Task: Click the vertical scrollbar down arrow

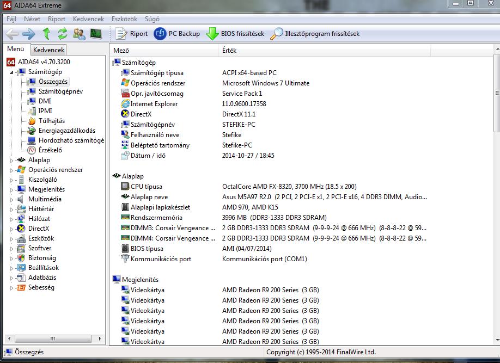Action: [x=497, y=340]
